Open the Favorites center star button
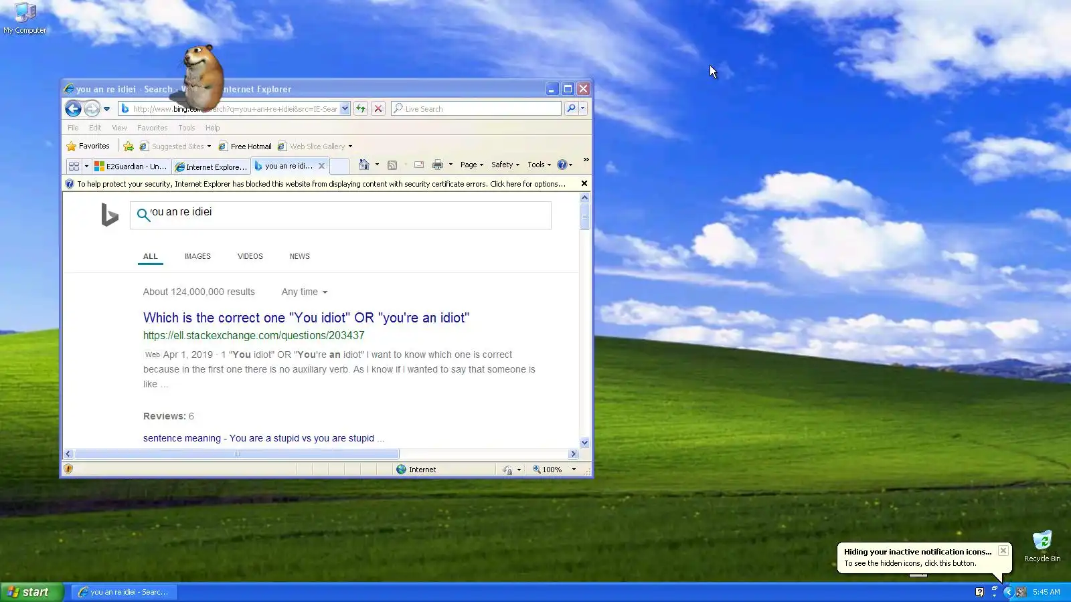1071x602 pixels. pyautogui.click(x=88, y=146)
